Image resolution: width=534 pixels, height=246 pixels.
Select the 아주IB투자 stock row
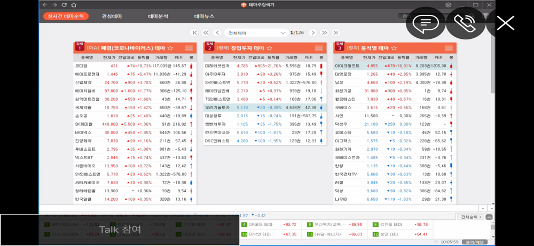point(265,74)
